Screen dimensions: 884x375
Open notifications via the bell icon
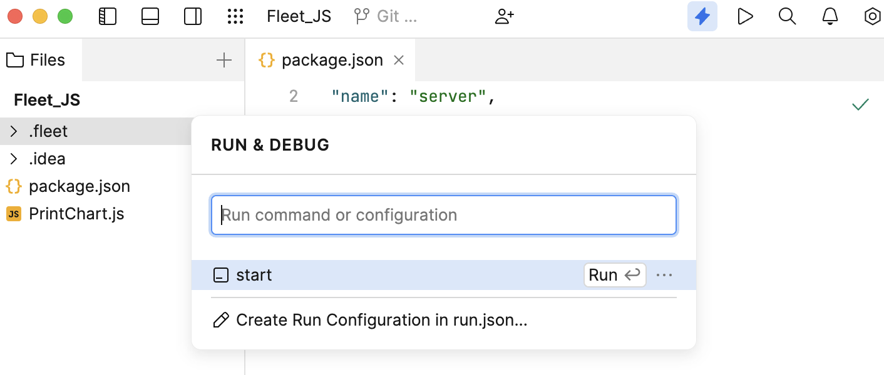830,16
